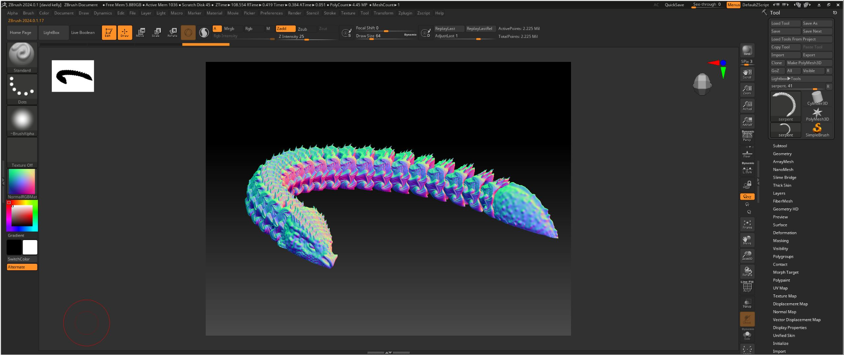Click the Frame mesh icon

[747, 224]
